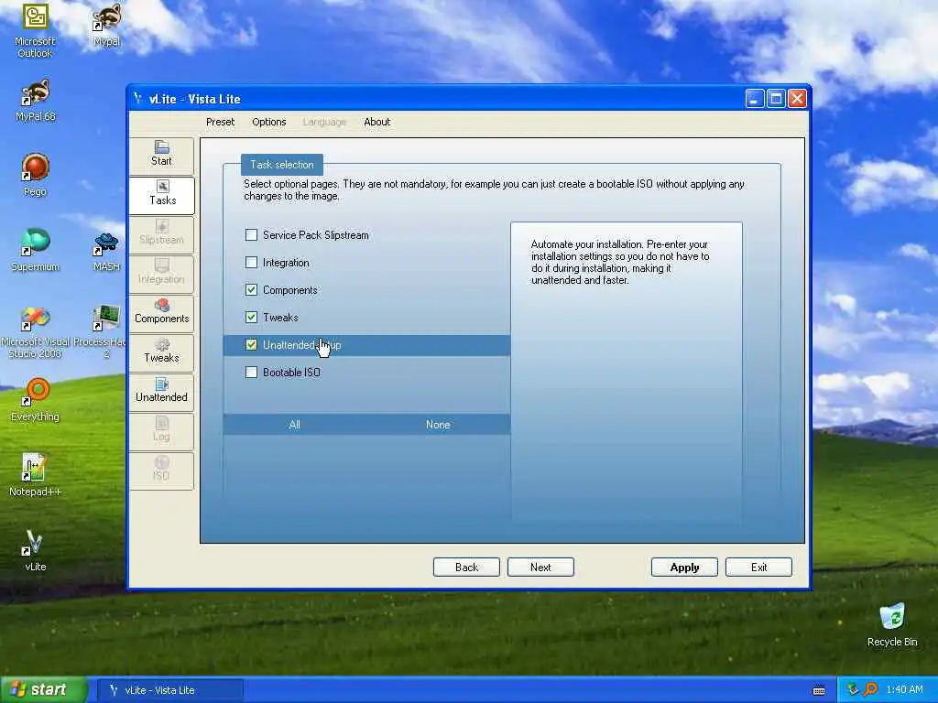
Task: Click the magnifier tray icon in taskbar
Action: tap(871, 689)
